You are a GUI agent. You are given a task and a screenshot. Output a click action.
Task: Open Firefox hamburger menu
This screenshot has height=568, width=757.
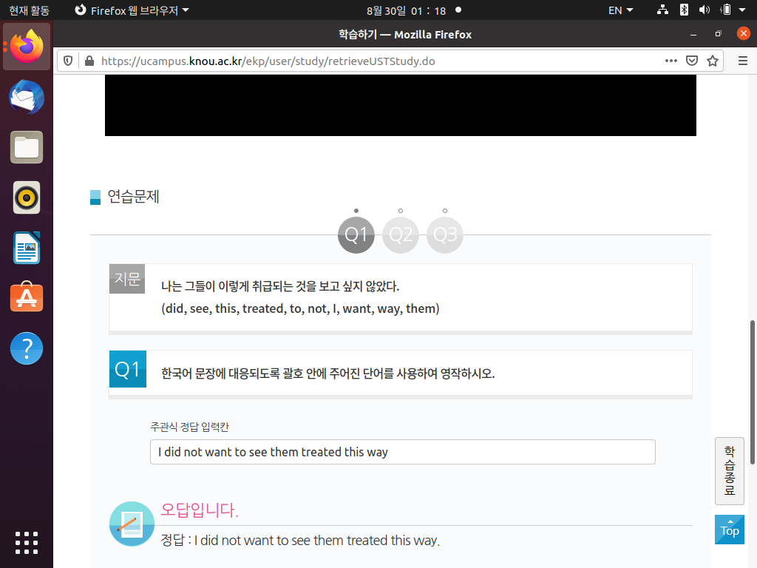click(x=742, y=61)
